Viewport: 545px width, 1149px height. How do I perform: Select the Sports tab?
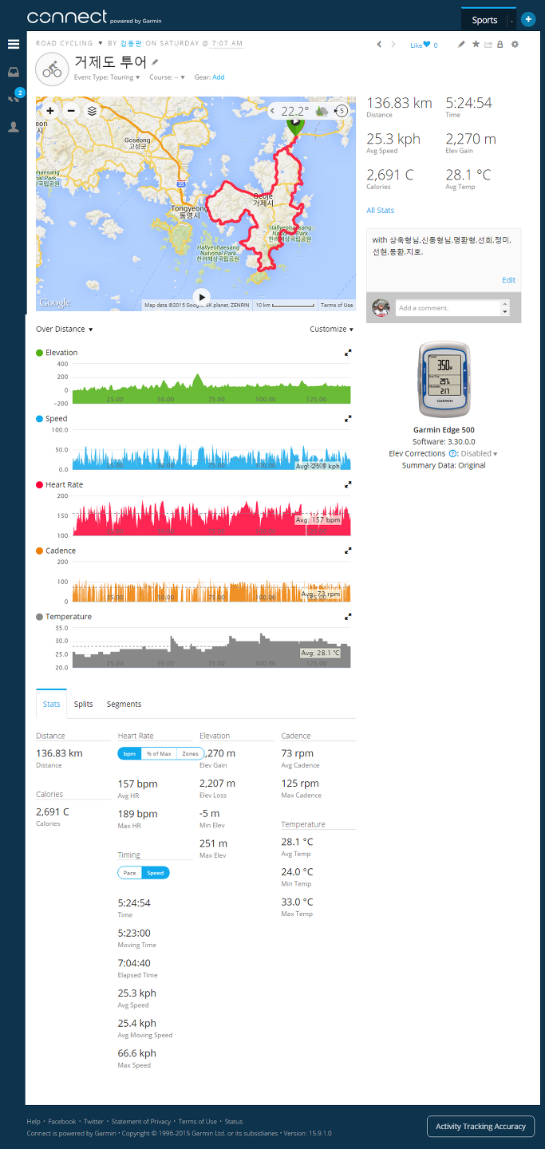click(x=484, y=20)
